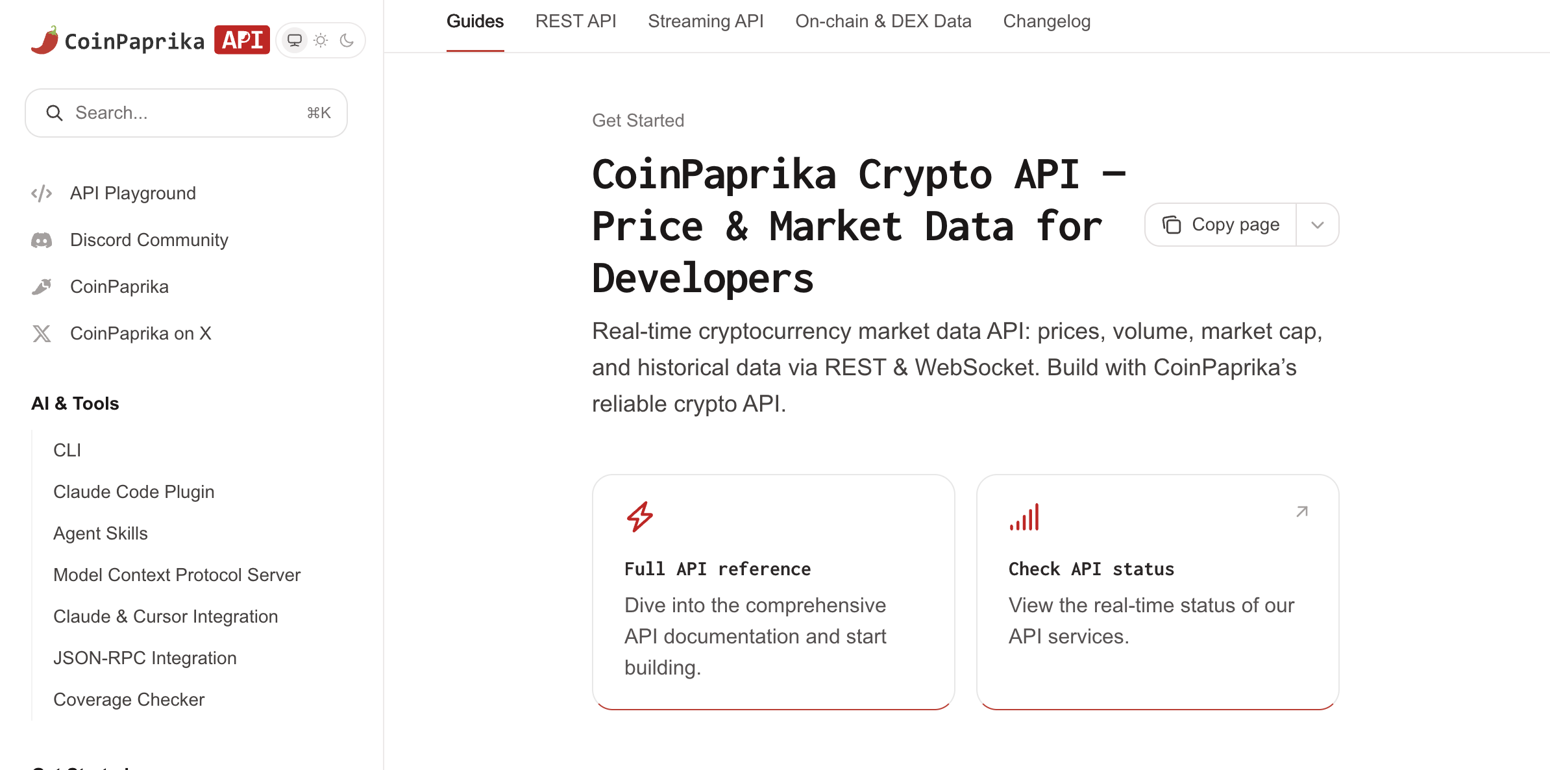Image resolution: width=1550 pixels, height=770 pixels.
Task: Open JSON-RPC Integration page
Action: [145, 658]
